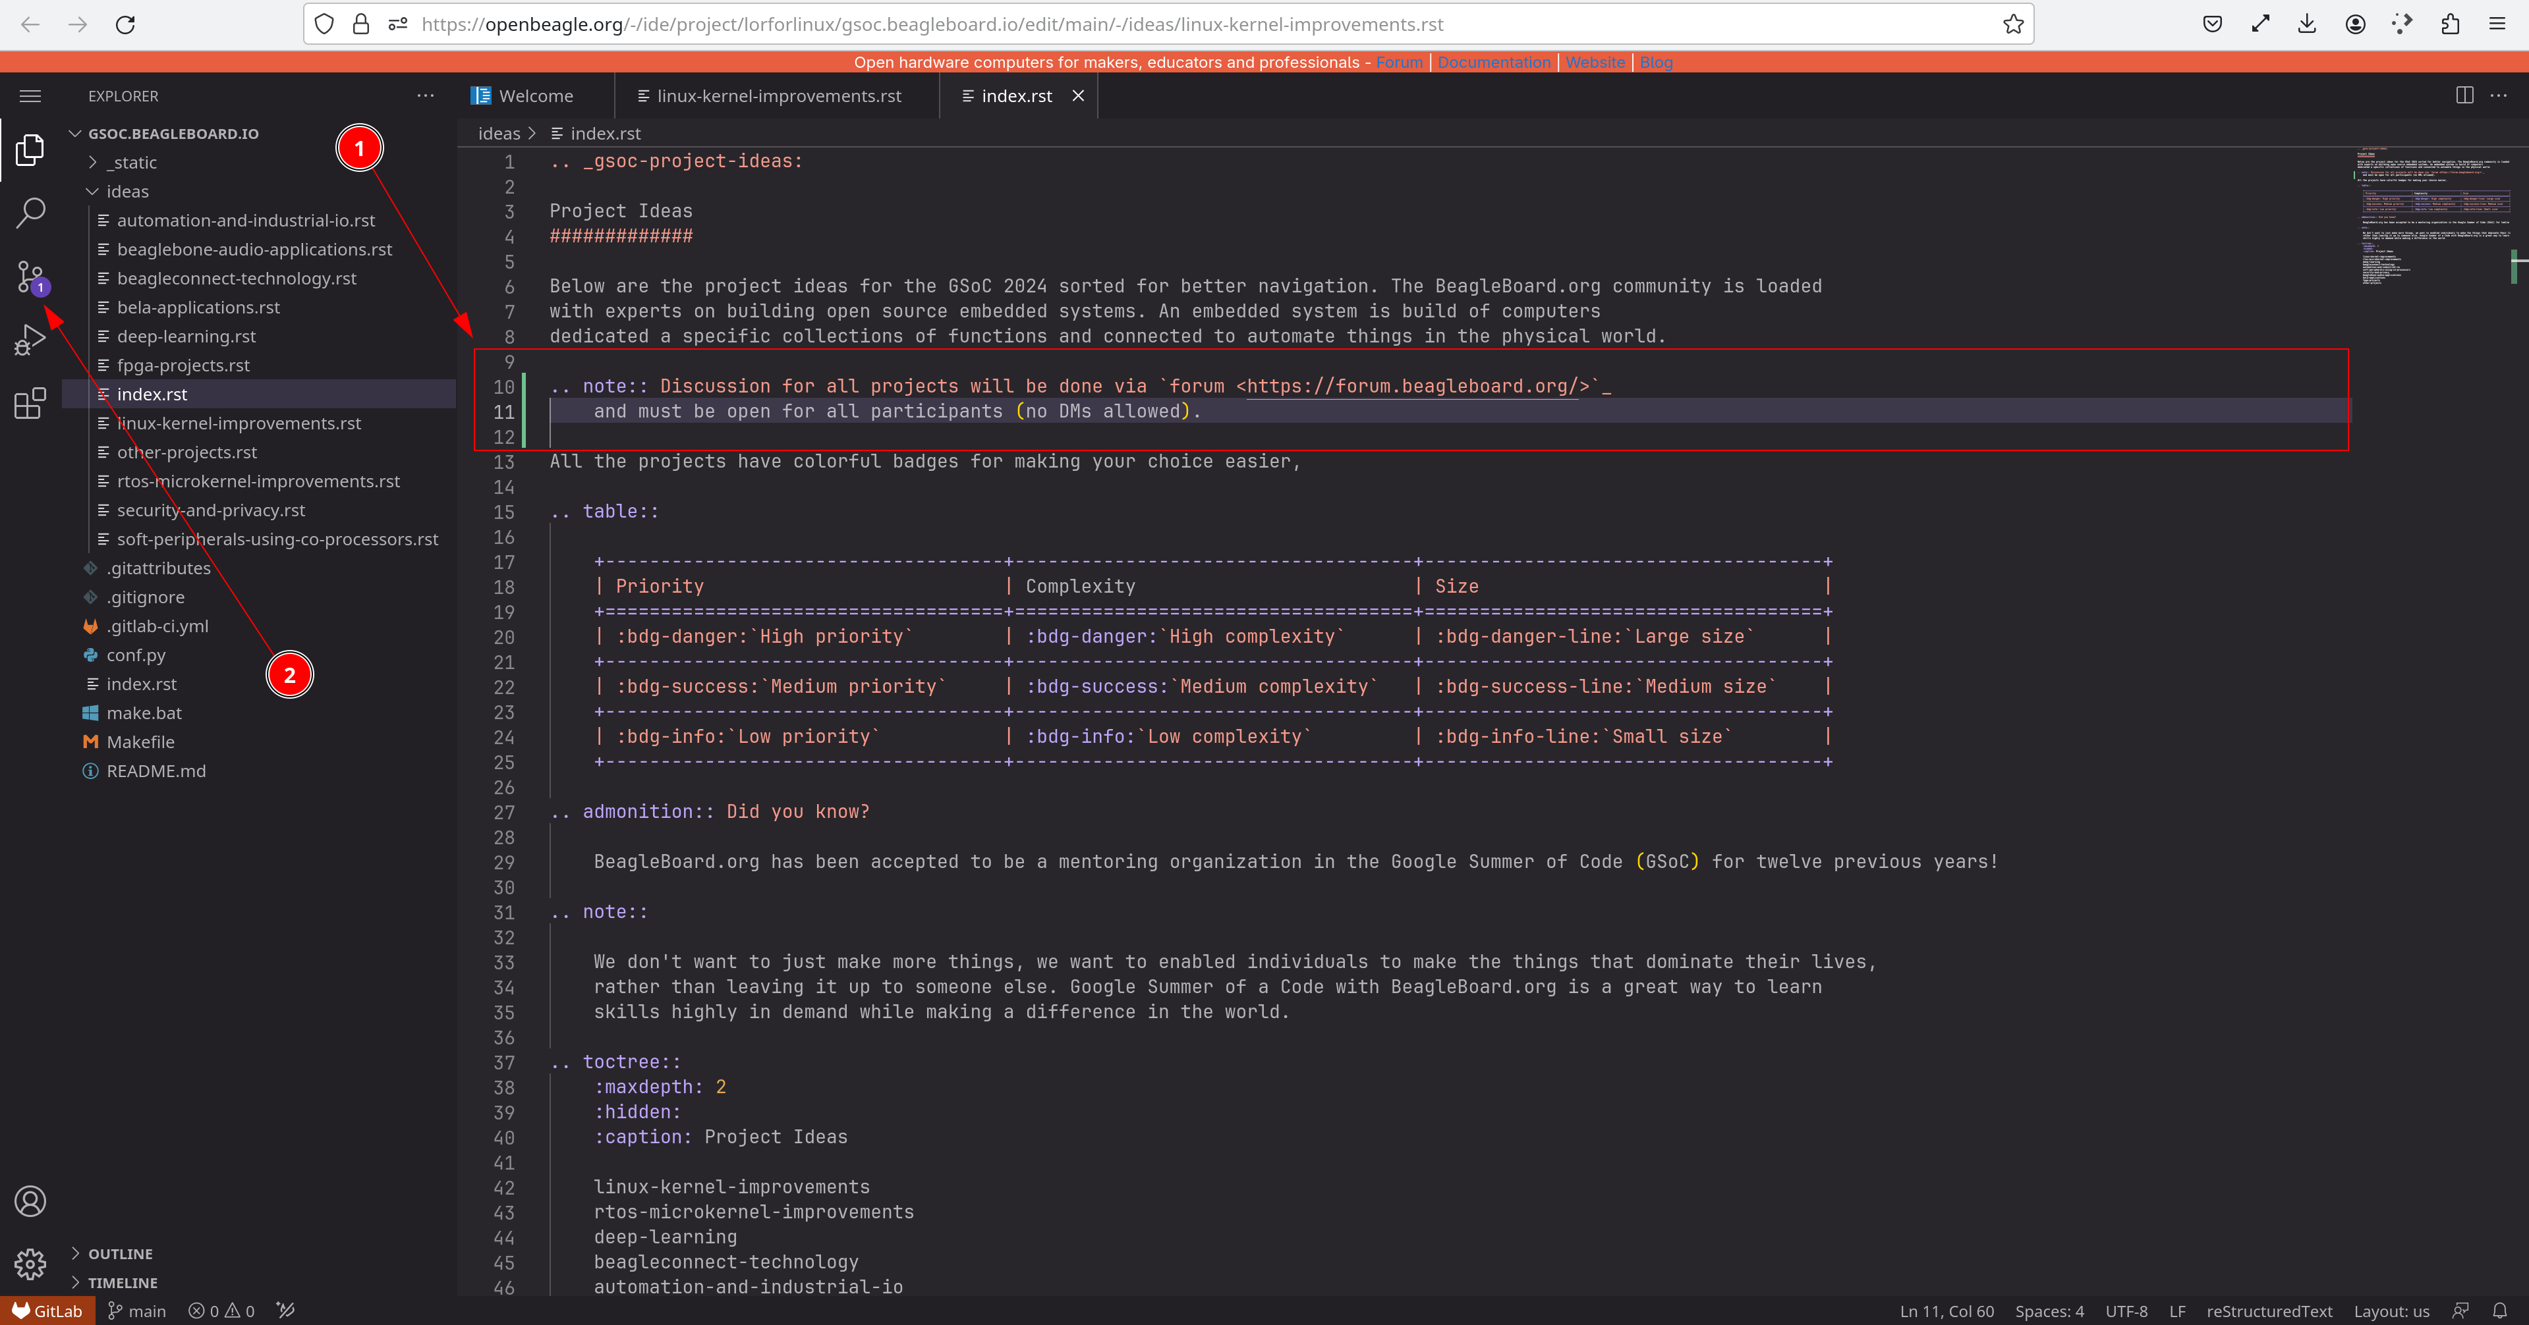The height and width of the screenshot is (1325, 2529).
Task: Click the site security lock icon
Action: pyautogui.click(x=361, y=24)
